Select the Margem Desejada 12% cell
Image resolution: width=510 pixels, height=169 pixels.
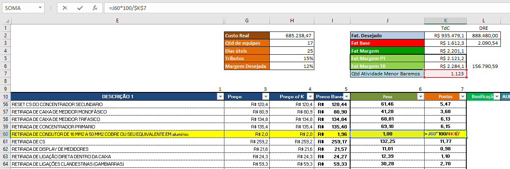[x=292, y=66]
